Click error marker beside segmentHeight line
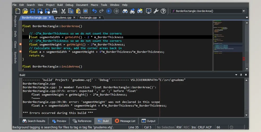This screenshot has width=261, height=132. pyautogui.click(x=20, y=44)
